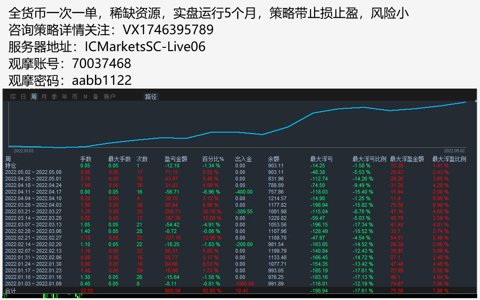Switch to the 账户 account tab

coord(109,97)
